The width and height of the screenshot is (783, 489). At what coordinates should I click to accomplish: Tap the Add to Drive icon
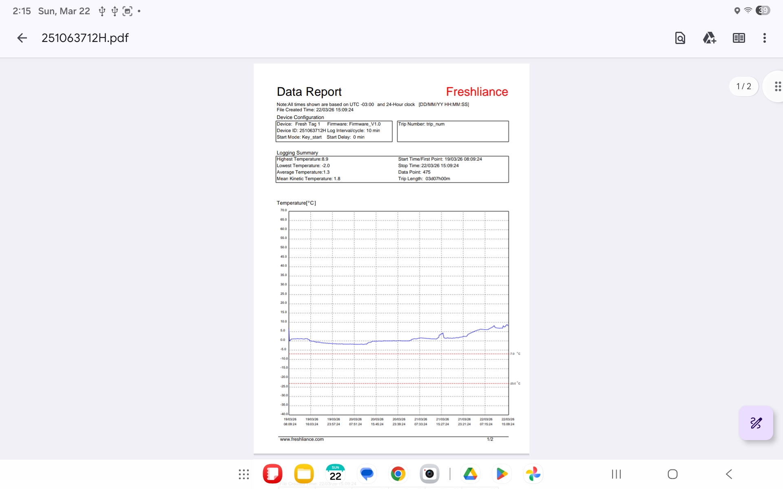point(709,38)
